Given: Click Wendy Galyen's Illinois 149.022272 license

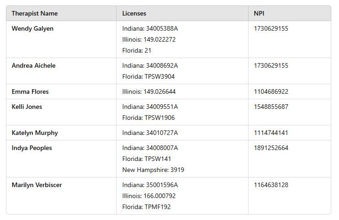Looking at the screenshot, I should pyautogui.click(x=149, y=39).
